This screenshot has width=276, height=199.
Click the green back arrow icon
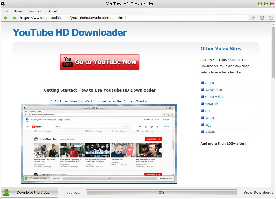coord(5,18)
